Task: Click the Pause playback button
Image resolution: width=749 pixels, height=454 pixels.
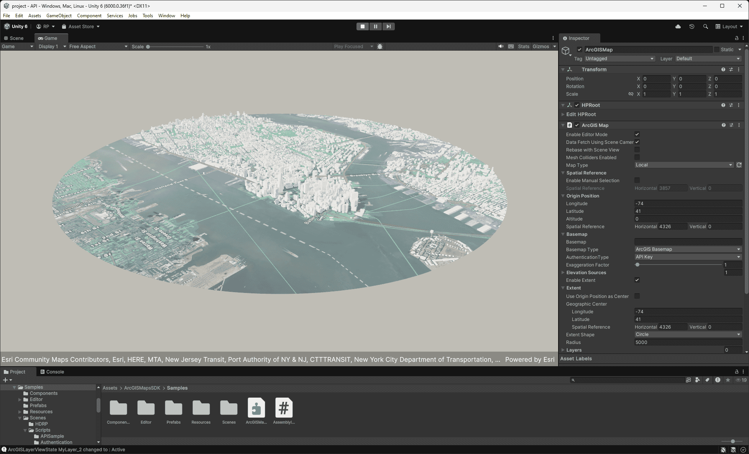Action: click(375, 26)
